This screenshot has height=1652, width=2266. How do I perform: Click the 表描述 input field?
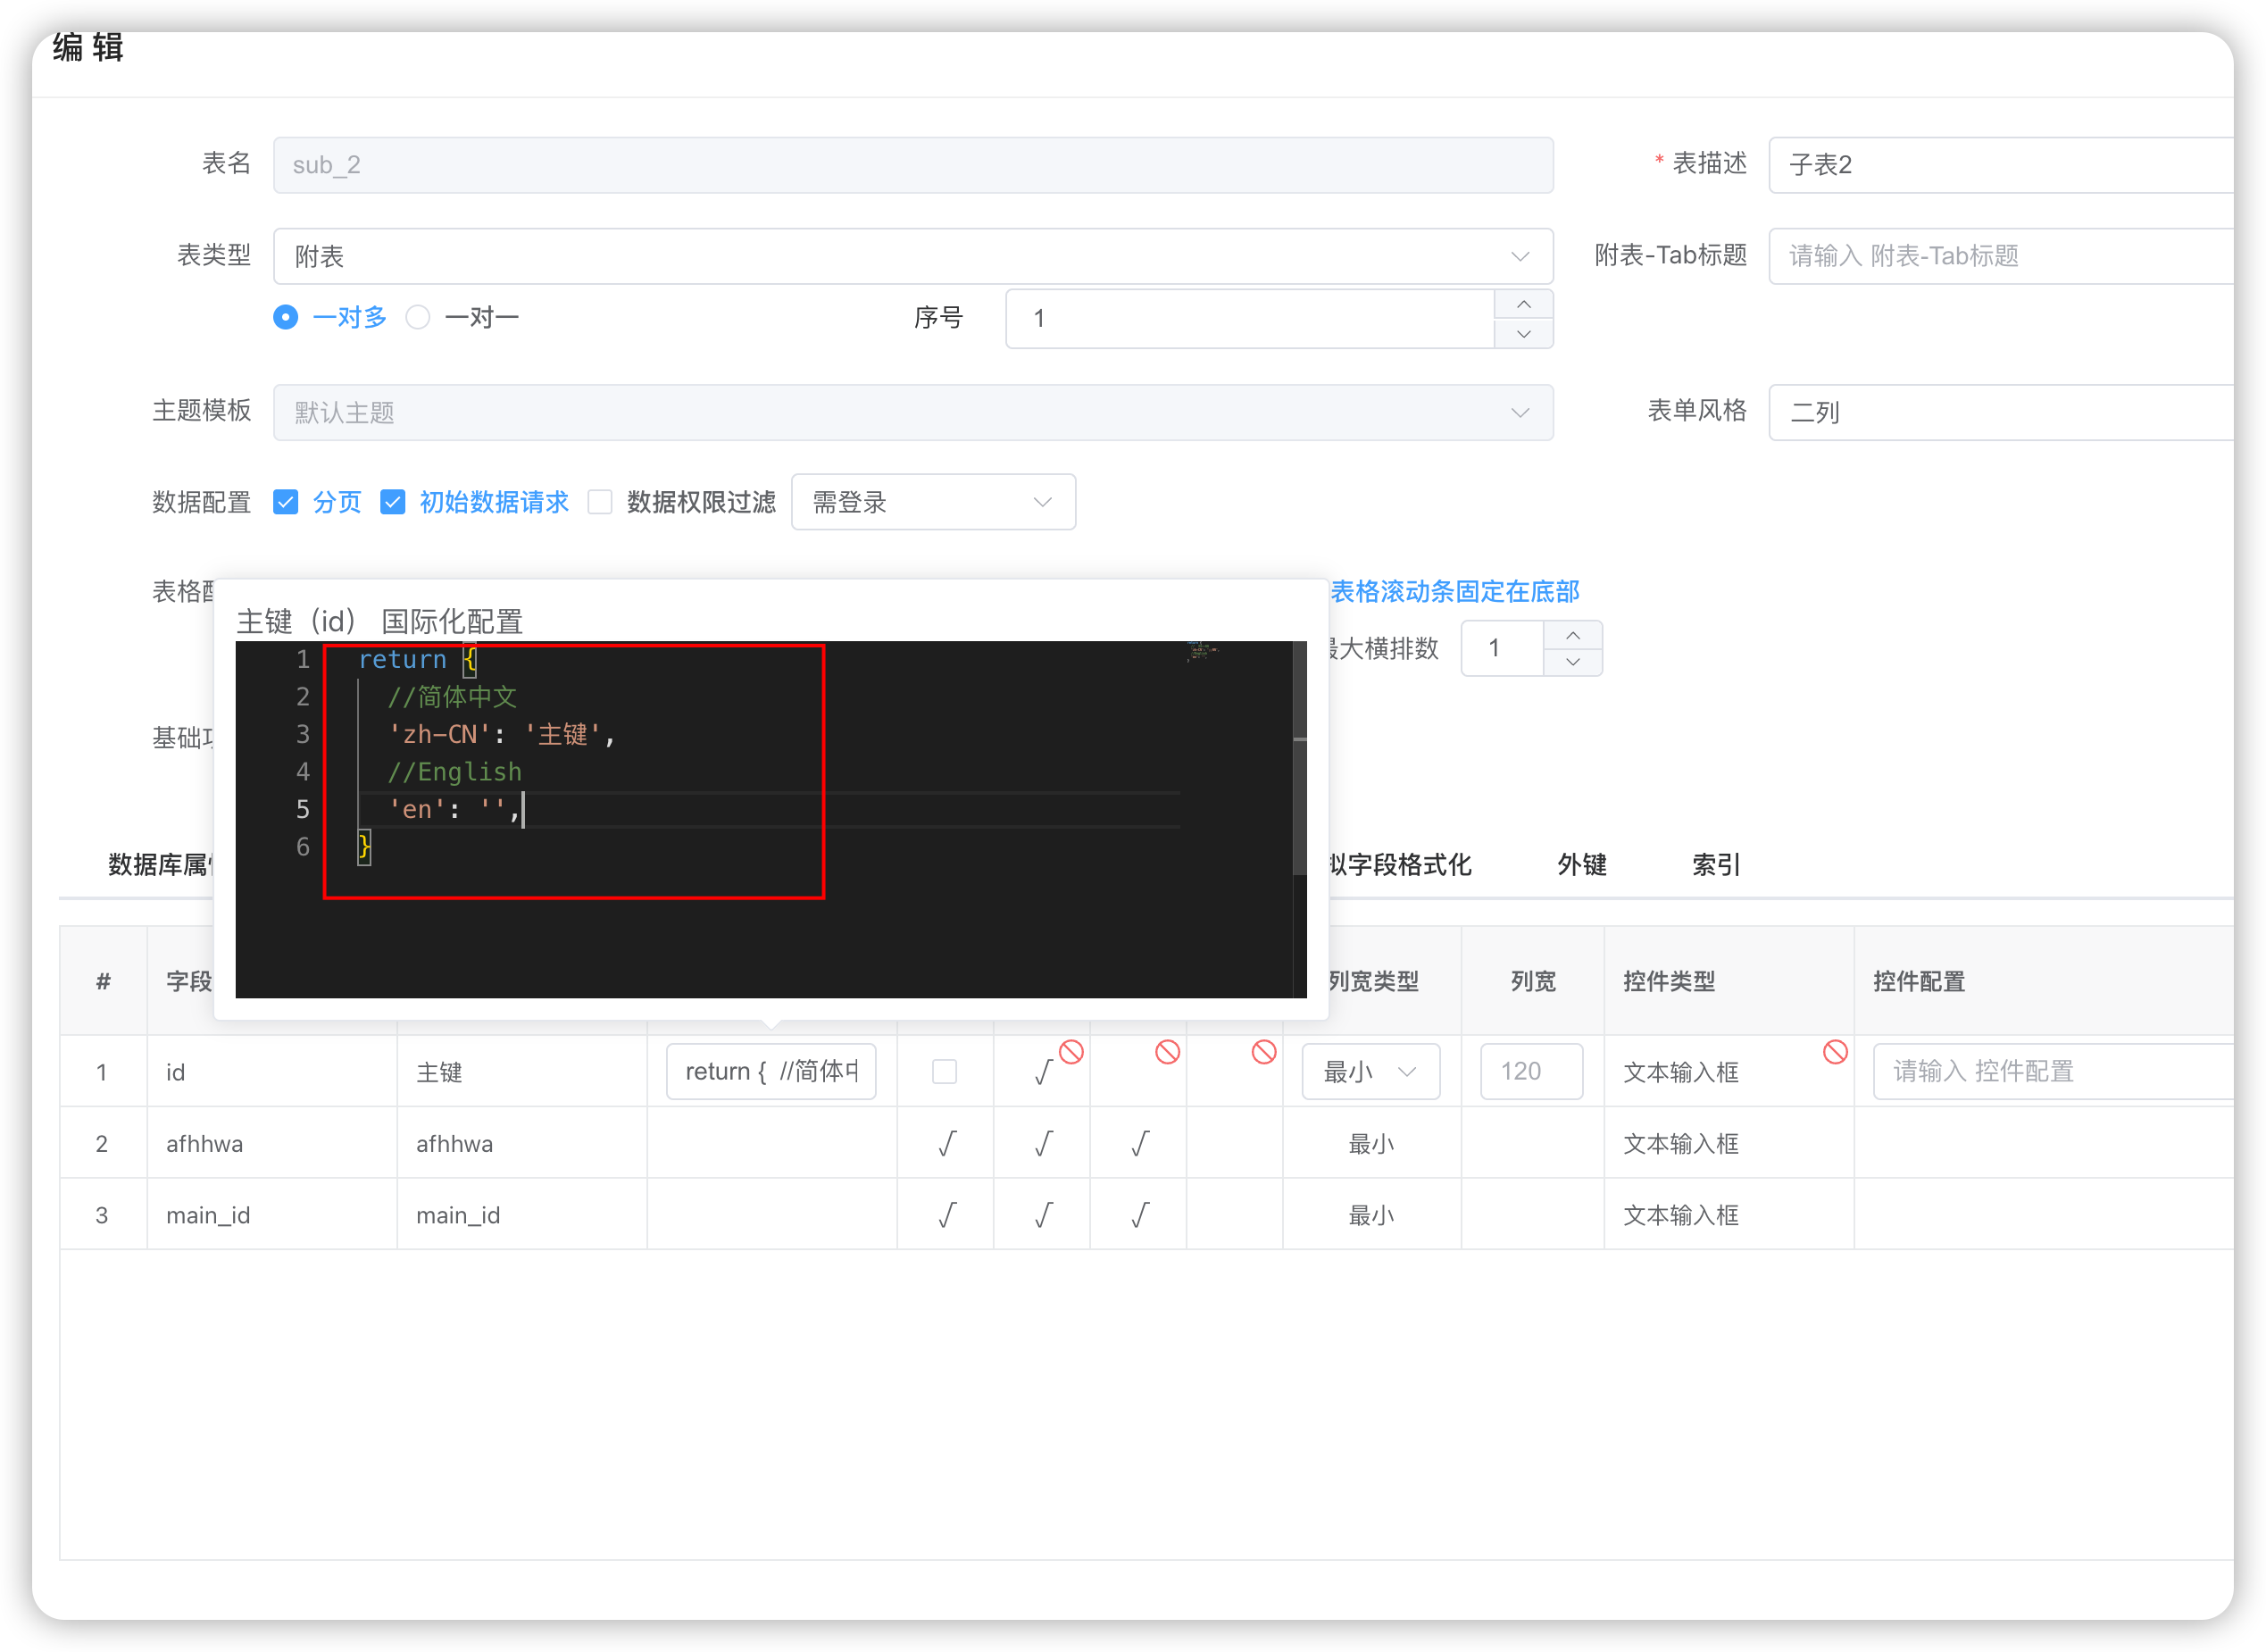pos(1999,165)
